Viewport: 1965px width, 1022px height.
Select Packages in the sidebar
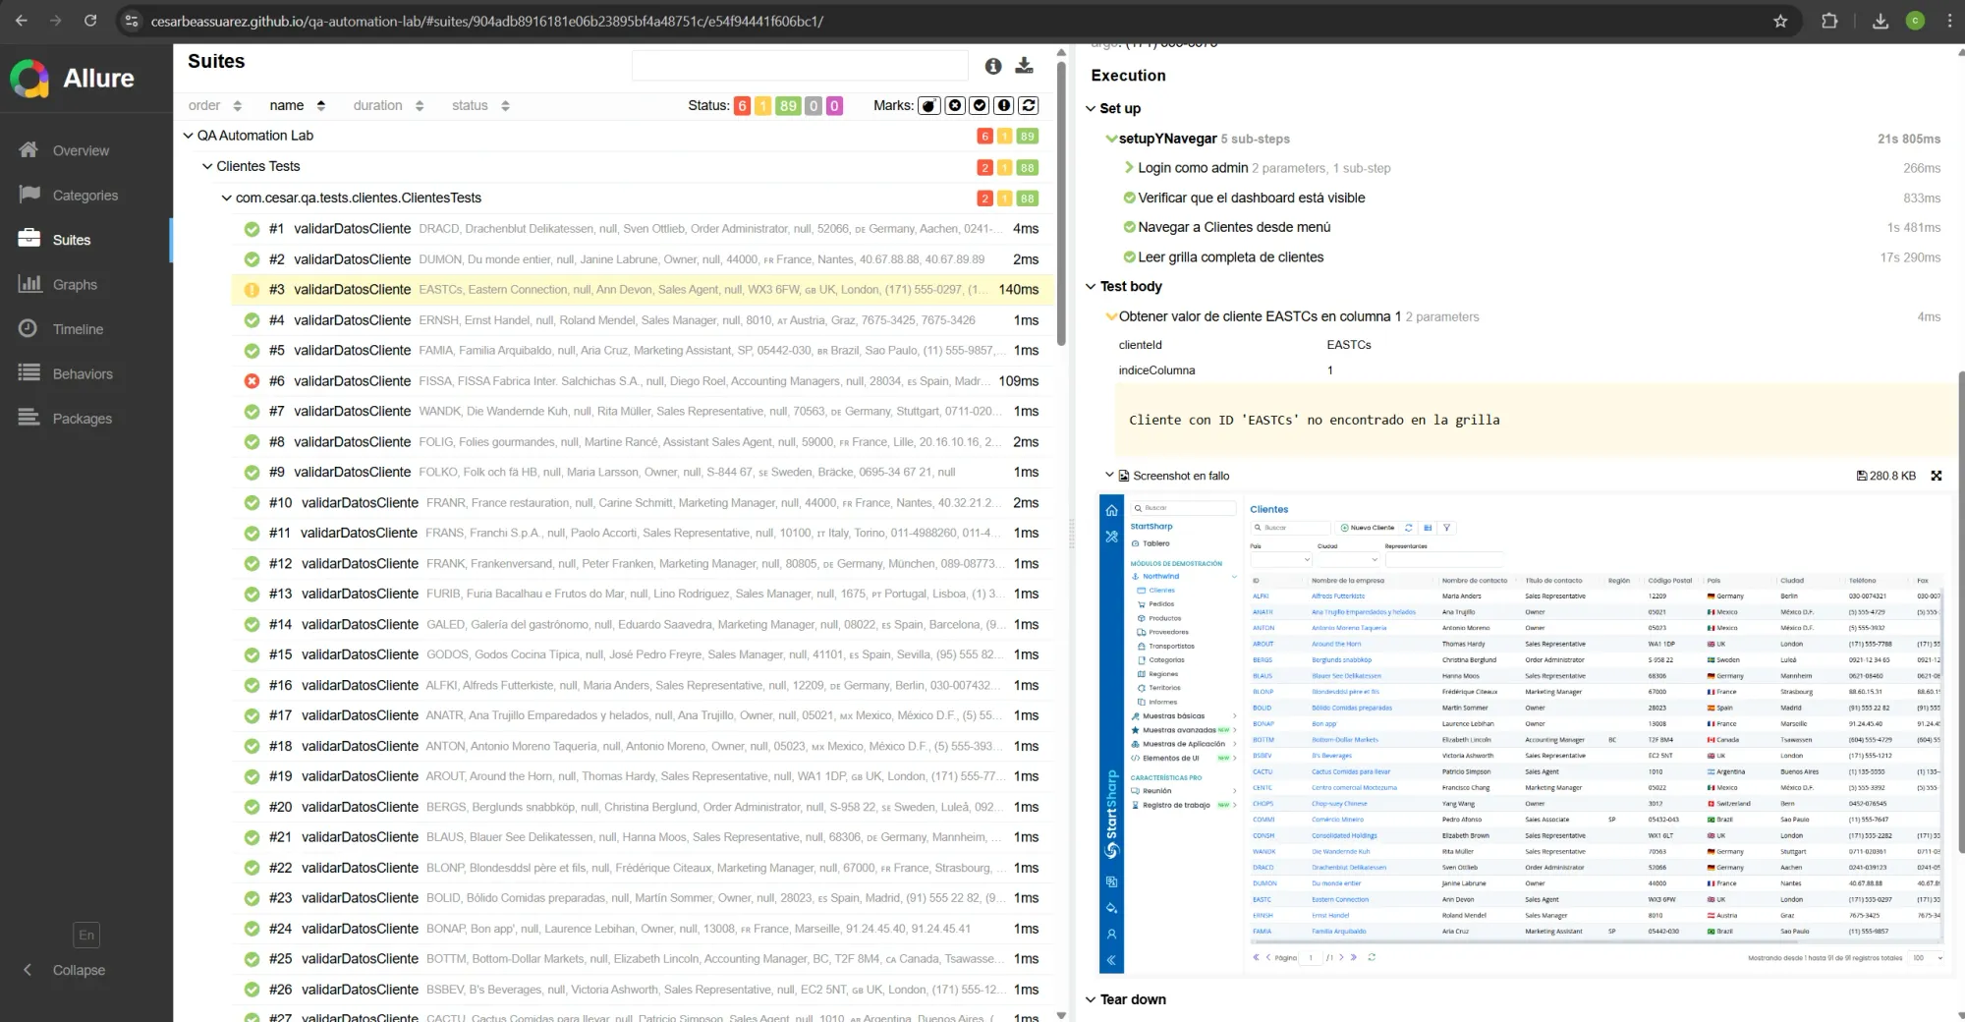tap(83, 418)
